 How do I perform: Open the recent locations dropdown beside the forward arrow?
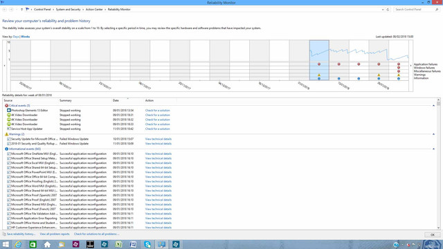point(17,10)
